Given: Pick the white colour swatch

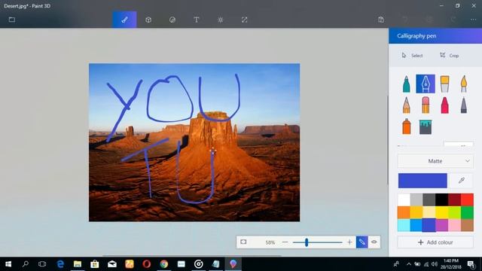Looking at the screenshot, I should point(404,199).
